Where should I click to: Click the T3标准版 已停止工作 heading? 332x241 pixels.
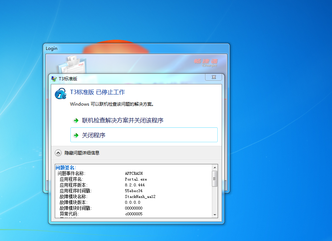pos(97,92)
